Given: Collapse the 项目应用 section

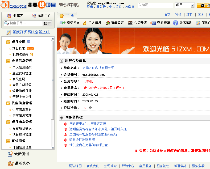Looking at the screenshot, I should pos(8,42).
